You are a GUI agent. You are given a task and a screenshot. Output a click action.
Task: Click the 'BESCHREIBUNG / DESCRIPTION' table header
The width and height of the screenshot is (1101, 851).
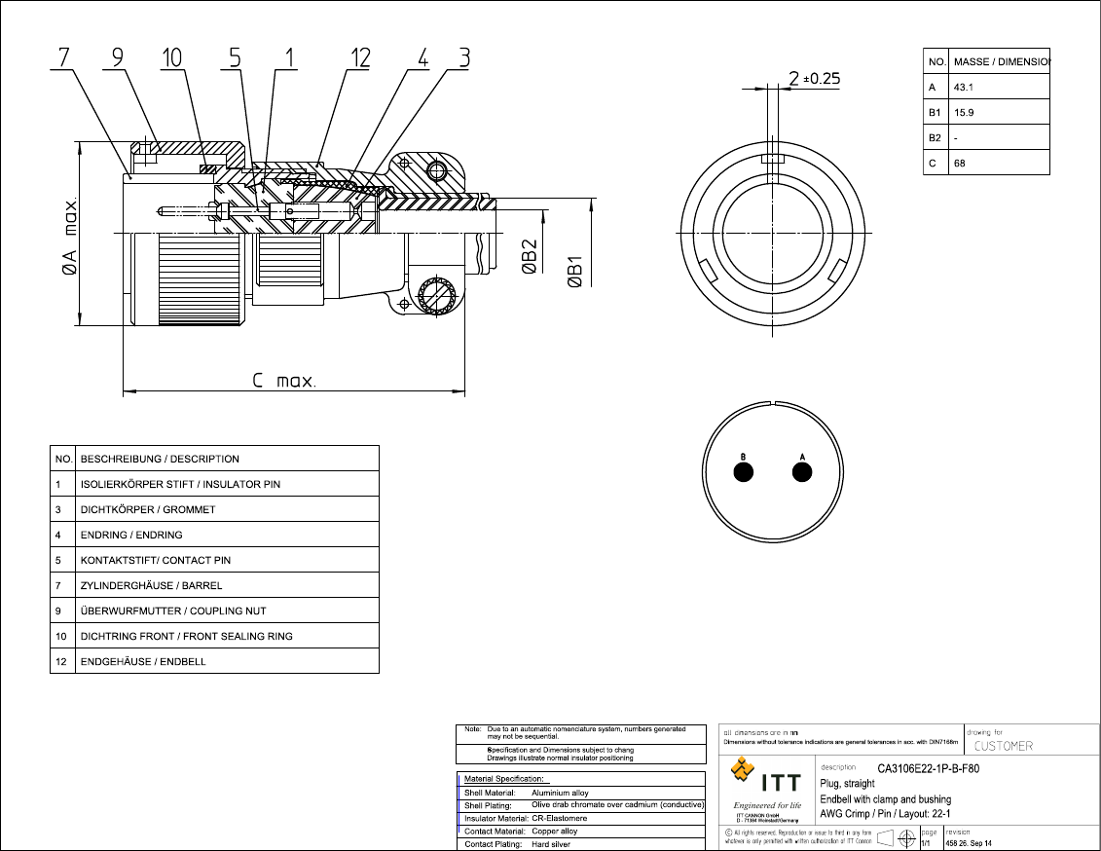click(160, 459)
